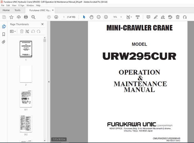Click the 7.17 x 10.12 in label
Viewport: 194px width, 143px height.
pos(59,140)
